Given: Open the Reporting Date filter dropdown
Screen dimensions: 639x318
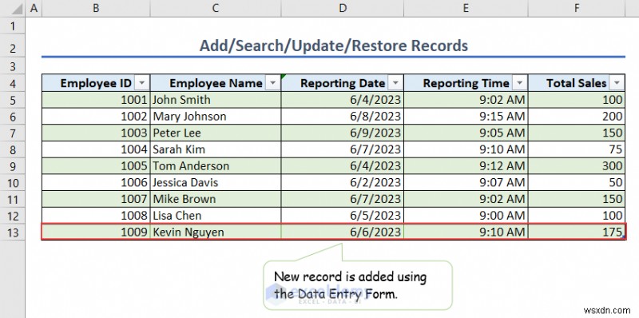Looking at the screenshot, I should tap(395, 83).
